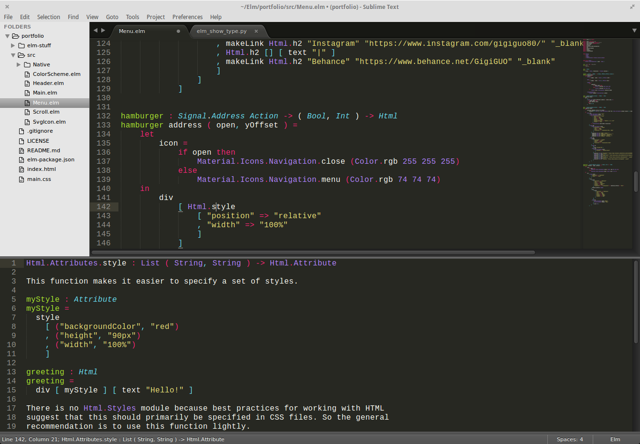
Task: Click line number 132 in the gutter
Action: click(103, 116)
